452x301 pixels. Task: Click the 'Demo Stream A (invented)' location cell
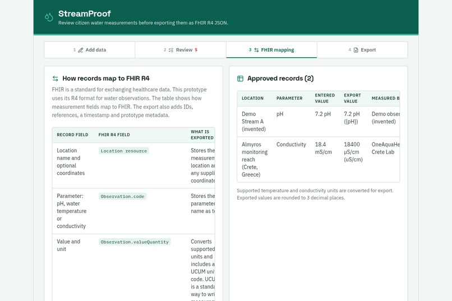click(x=253, y=122)
